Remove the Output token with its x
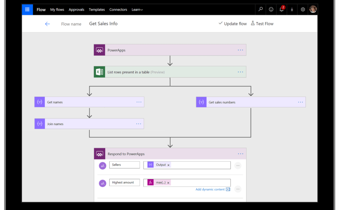 168,165
